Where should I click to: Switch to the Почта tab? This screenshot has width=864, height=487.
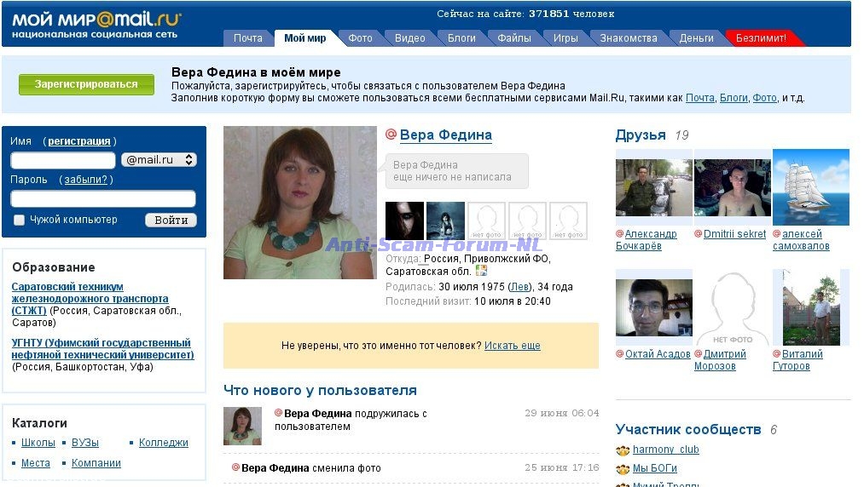point(247,38)
